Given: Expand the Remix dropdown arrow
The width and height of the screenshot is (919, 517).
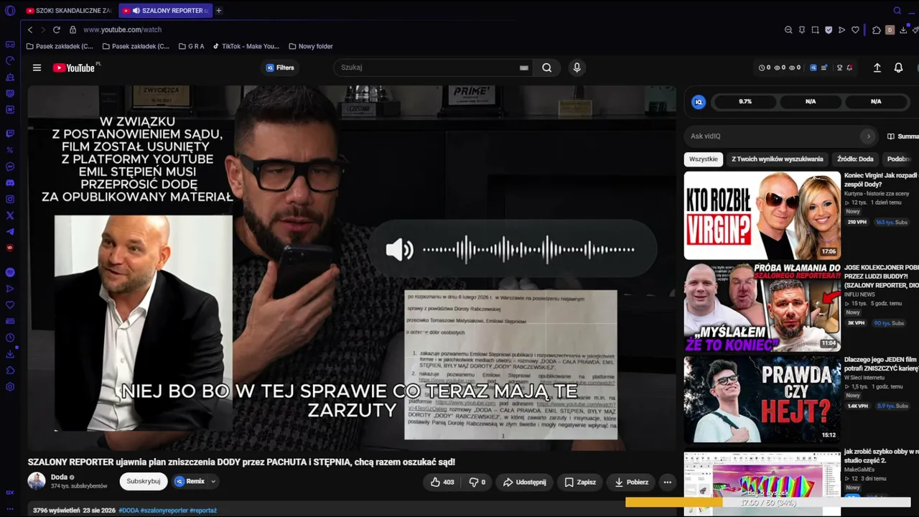Looking at the screenshot, I should 213,482.
